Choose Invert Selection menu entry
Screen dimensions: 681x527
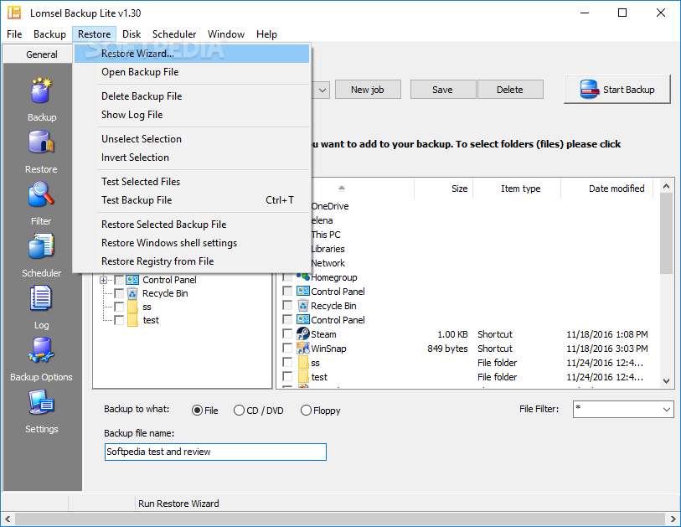(192, 158)
